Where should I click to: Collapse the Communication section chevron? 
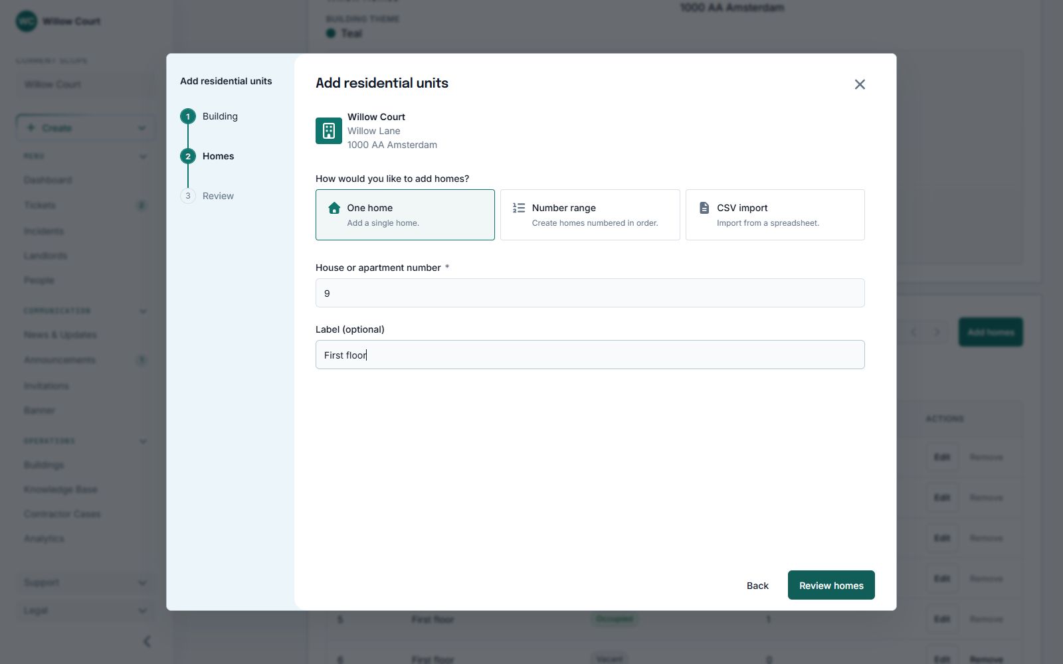[143, 311]
